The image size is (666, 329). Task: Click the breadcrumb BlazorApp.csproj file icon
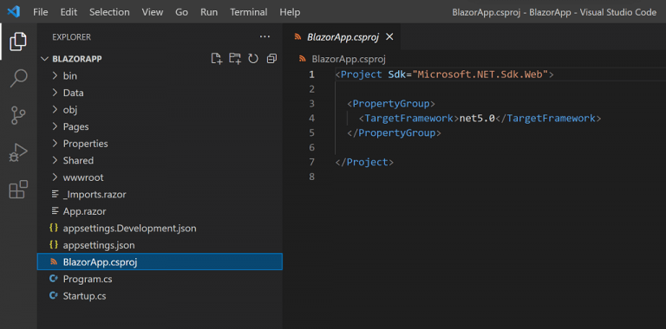303,59
